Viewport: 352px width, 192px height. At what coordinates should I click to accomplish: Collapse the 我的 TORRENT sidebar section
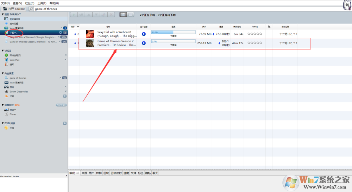click(3, 14)
